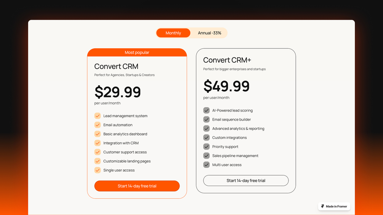383x215 pixels.
Task: Click the Single user access check box
Action: pyautogui.click(x=98, y=170)
